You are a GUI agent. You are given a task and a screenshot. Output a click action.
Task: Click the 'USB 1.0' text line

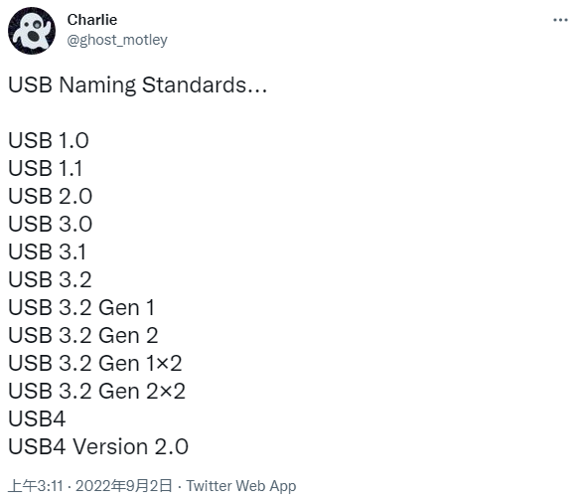tap(49, 141)
